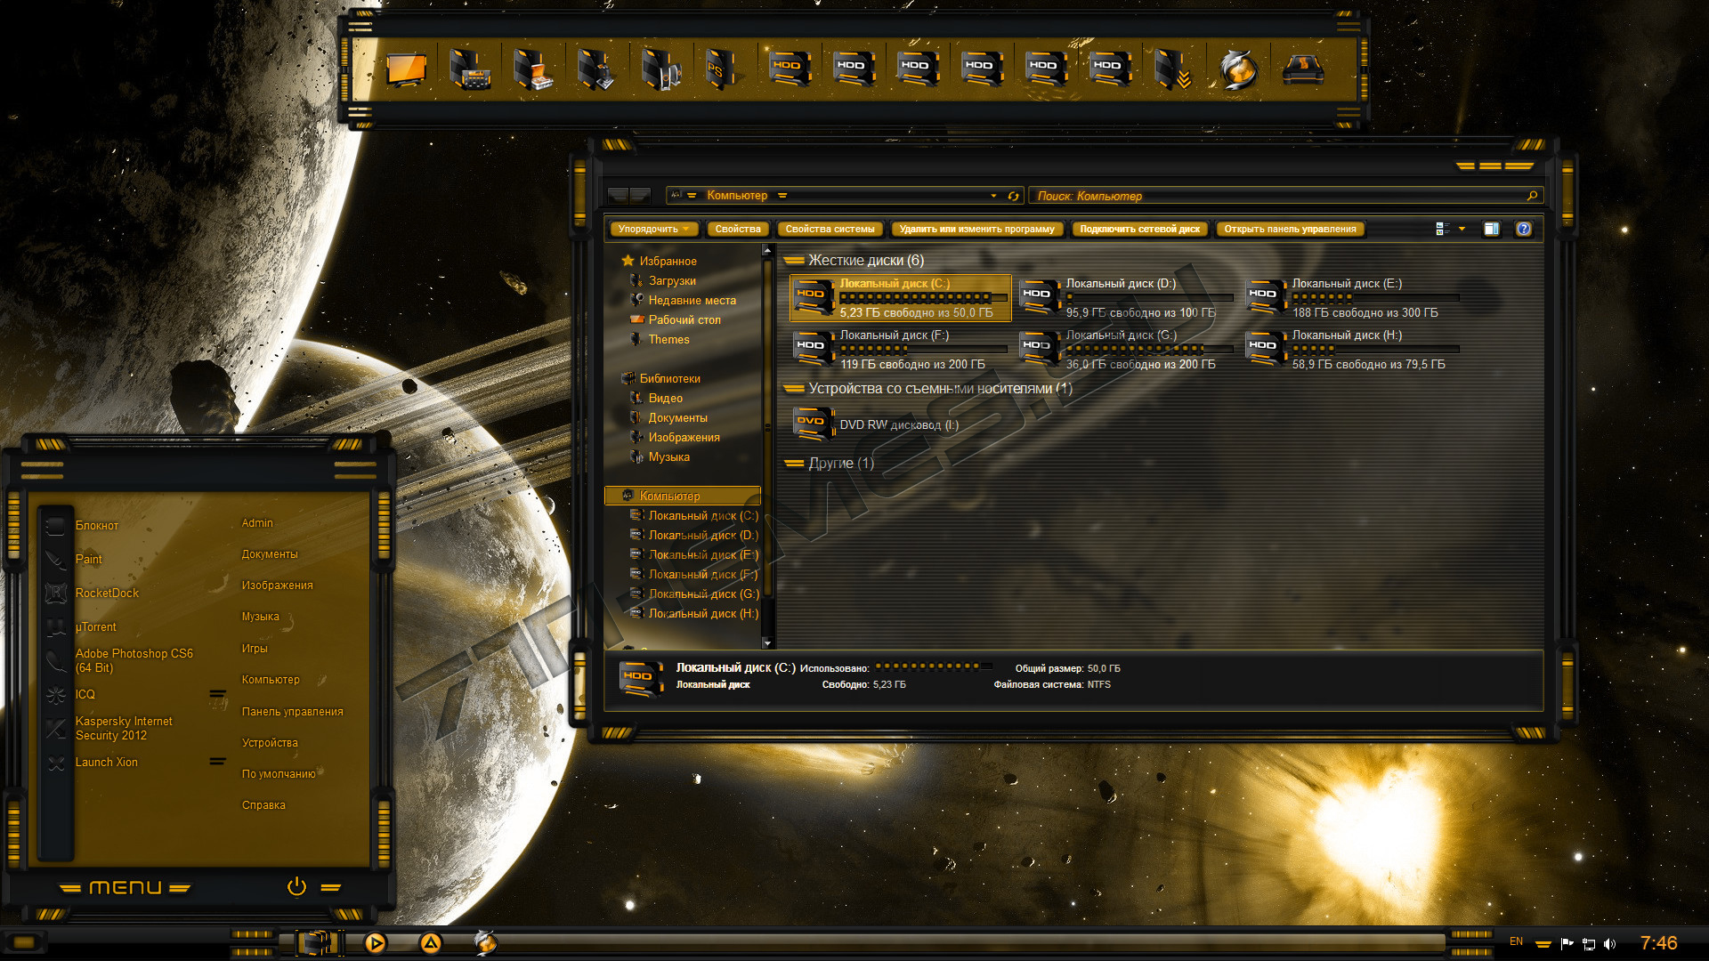Launch Paint from the Start menu
1709x961 pixels.
click(89, 560)
